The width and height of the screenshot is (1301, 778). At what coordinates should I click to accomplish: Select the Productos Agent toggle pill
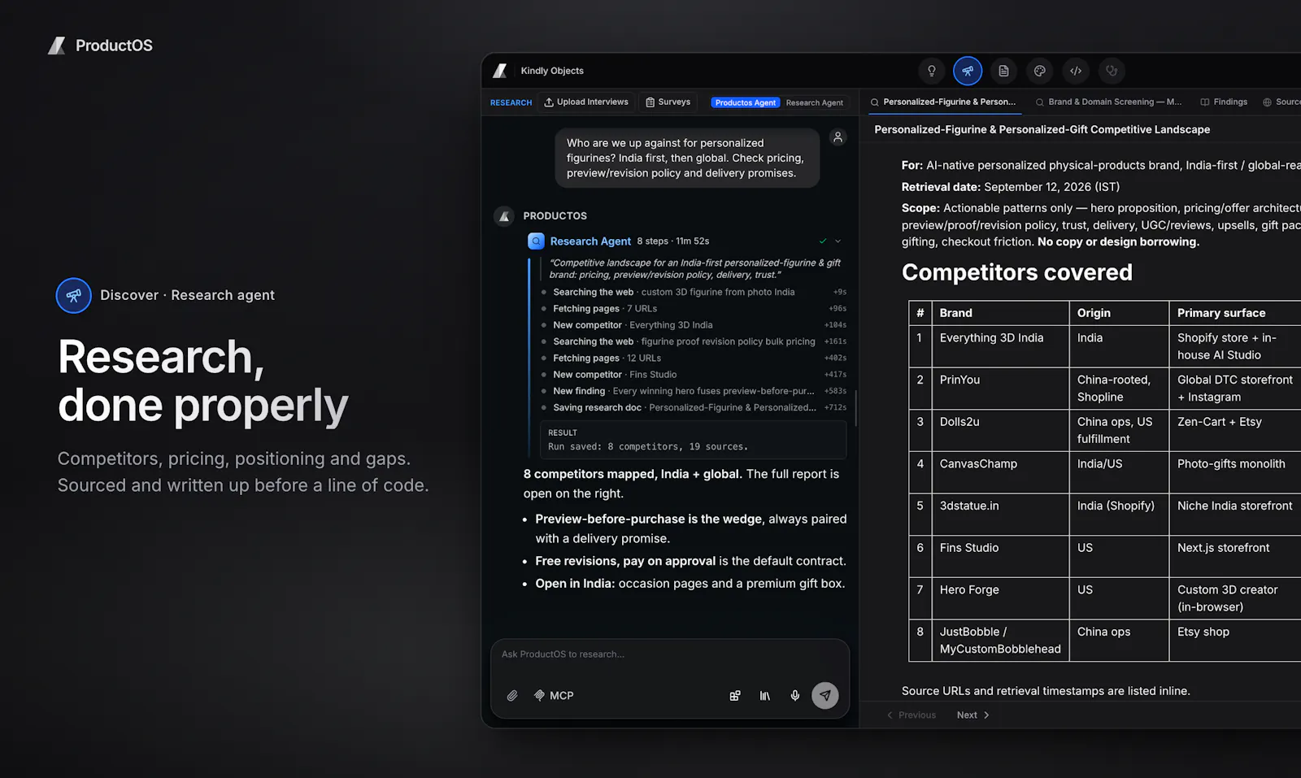(x=746, y=102)
